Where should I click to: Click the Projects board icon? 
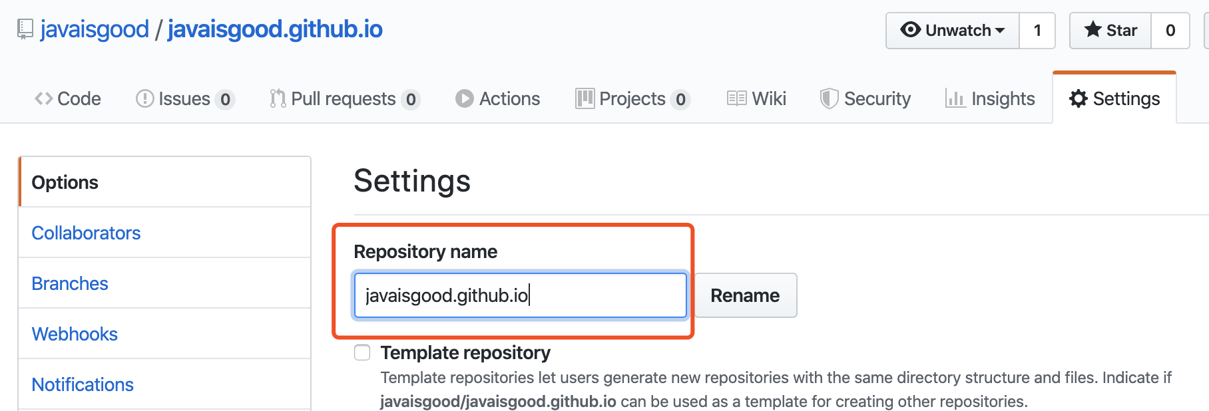coord(585,98)
